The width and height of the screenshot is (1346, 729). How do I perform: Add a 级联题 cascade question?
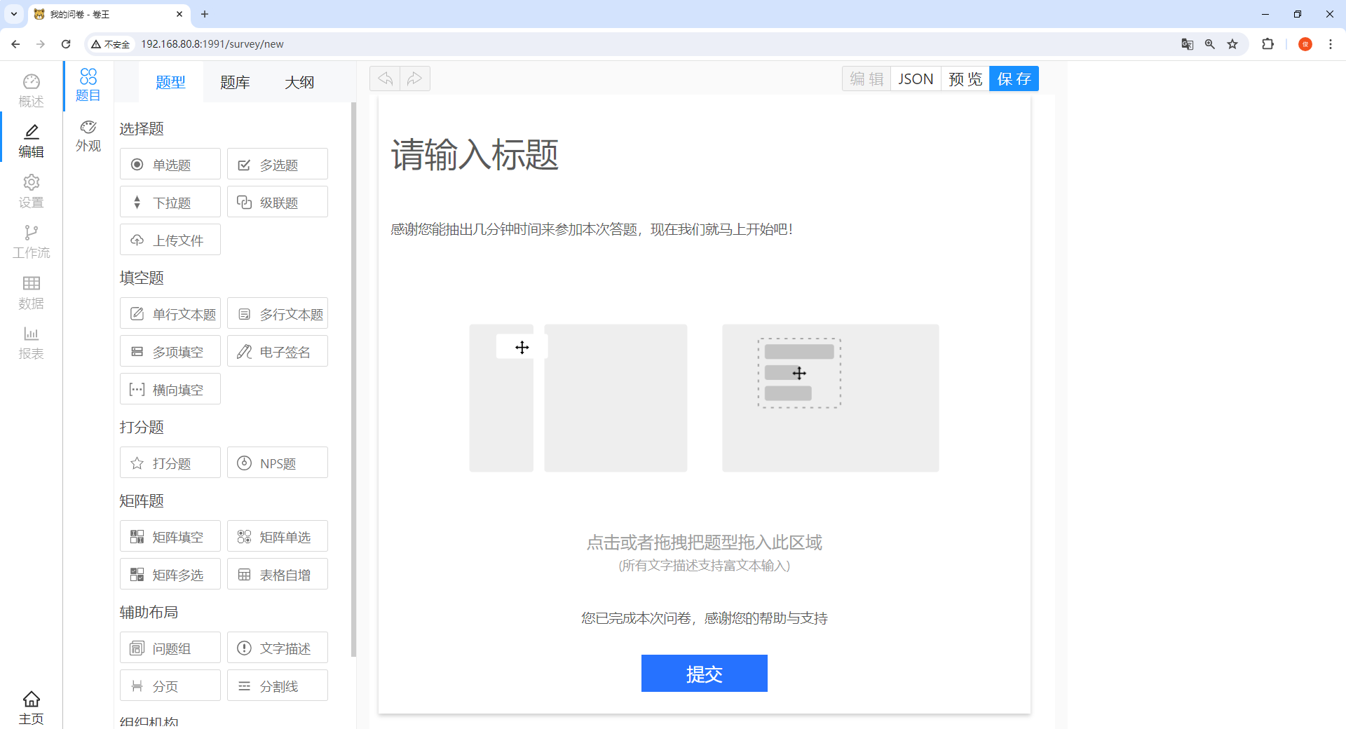[278, 202]
